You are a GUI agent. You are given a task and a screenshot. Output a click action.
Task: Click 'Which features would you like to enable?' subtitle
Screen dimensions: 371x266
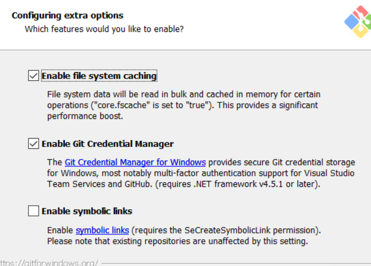point(104,29)
